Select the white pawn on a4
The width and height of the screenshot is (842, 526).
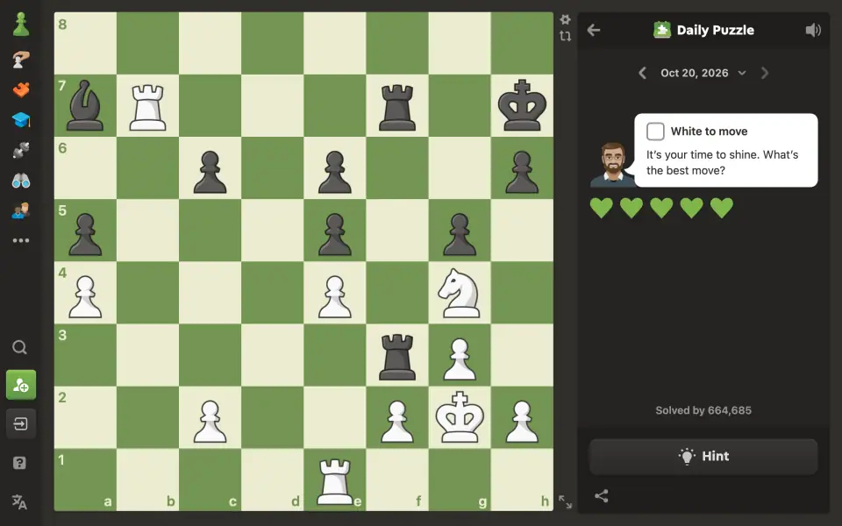tap(85, 297)
